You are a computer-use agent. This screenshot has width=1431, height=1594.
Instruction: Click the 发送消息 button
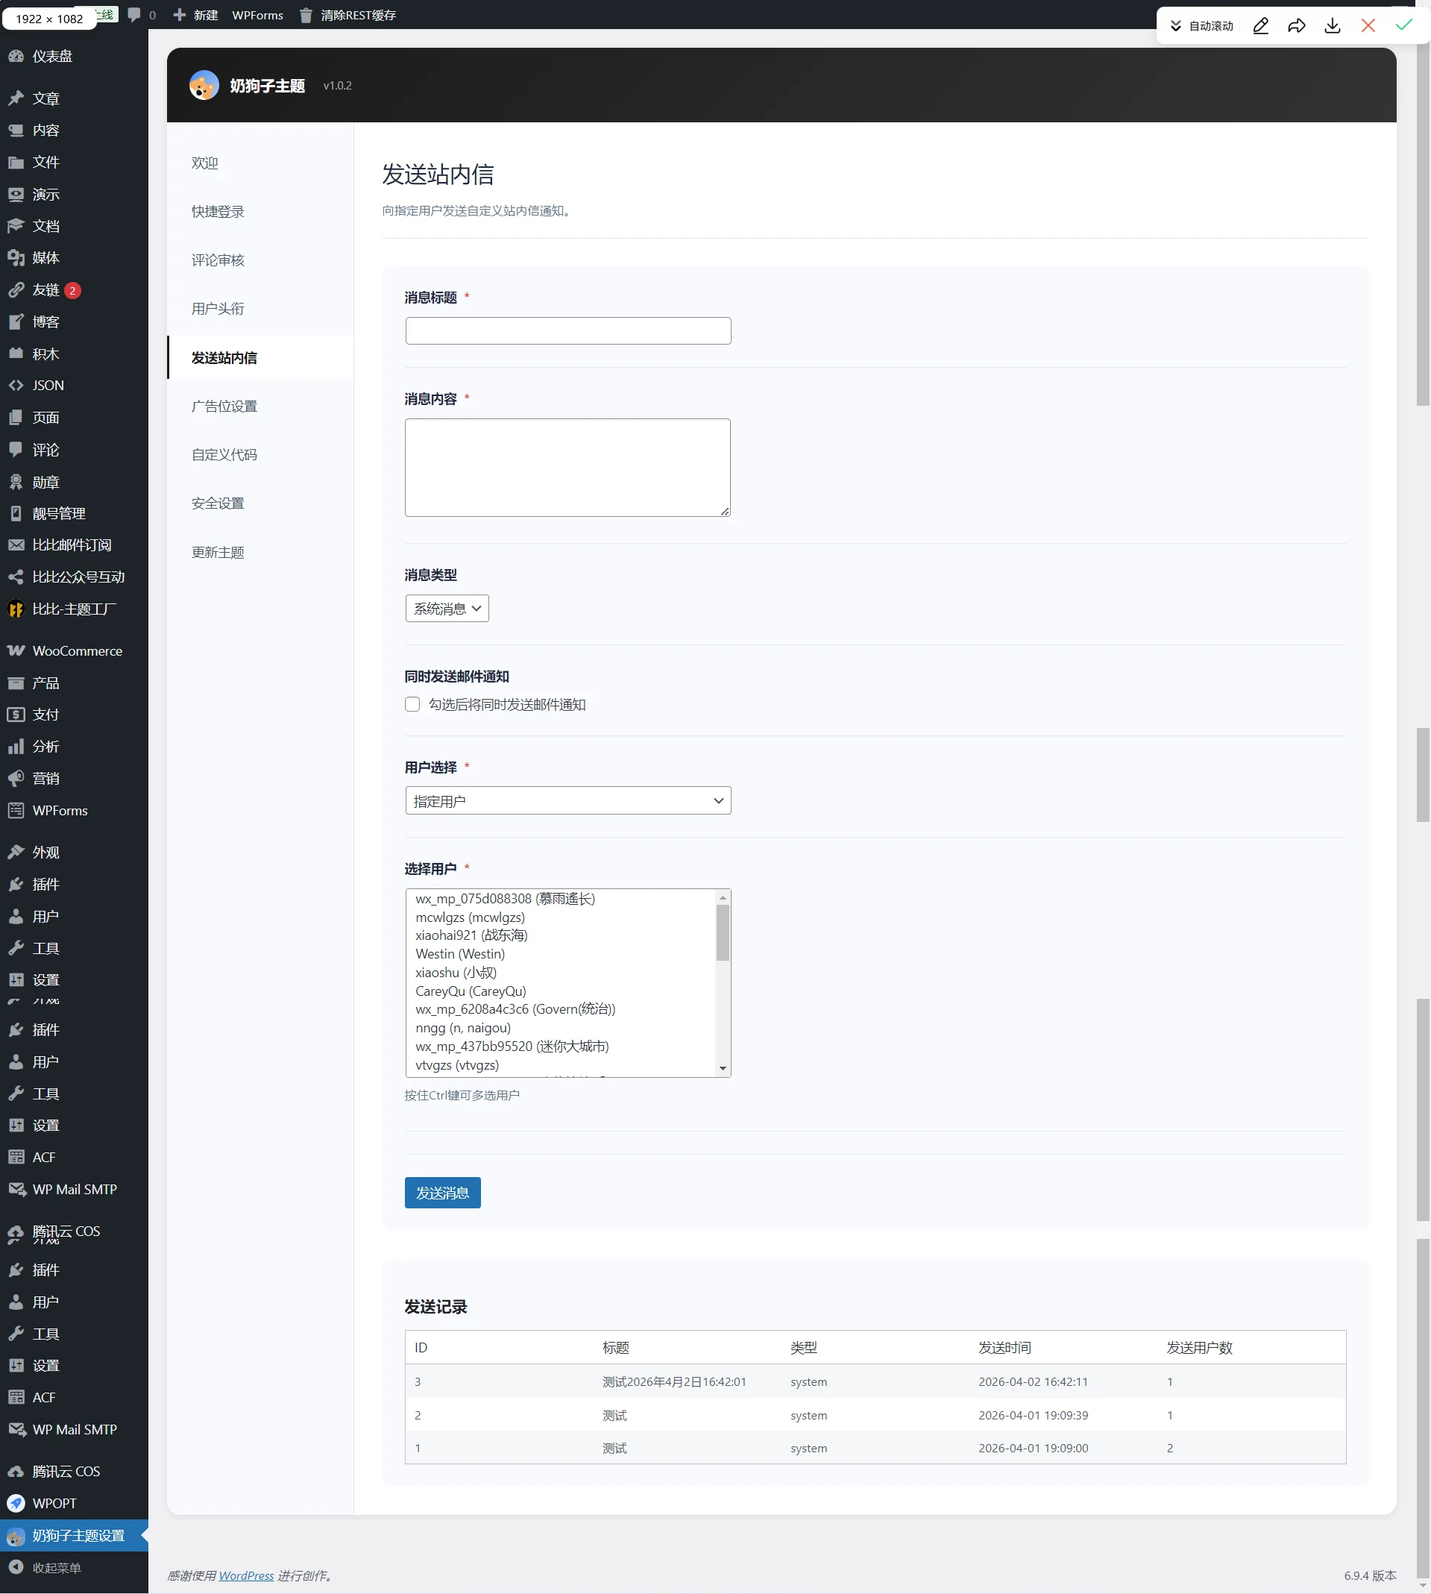coord(443,1193)
